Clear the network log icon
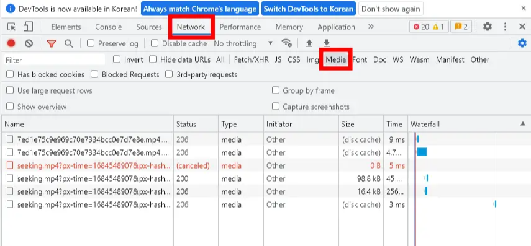The height and width of the screenshot is (246, 531). coord(29,43)
